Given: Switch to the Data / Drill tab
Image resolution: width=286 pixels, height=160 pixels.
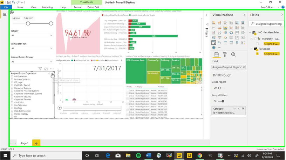Looking at the screenshot, I should pyautogui.click(x=93, y=7).
